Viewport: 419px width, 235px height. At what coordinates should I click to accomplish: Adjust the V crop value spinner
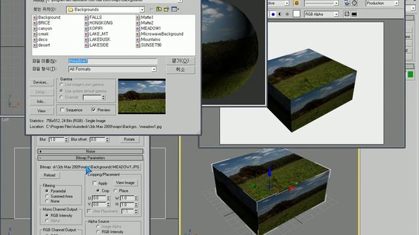pos(108,204)
